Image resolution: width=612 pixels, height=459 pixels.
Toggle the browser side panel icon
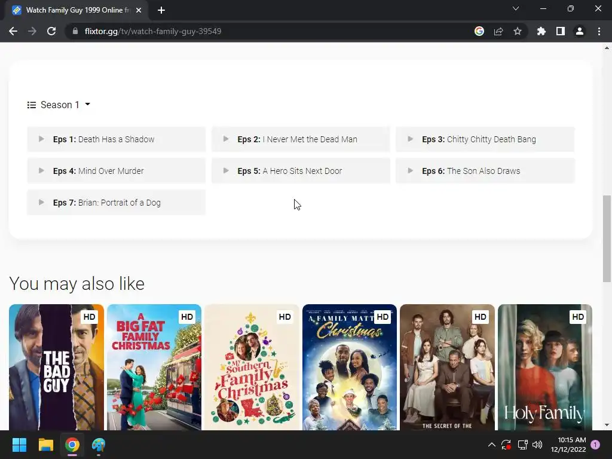point(561,31)
